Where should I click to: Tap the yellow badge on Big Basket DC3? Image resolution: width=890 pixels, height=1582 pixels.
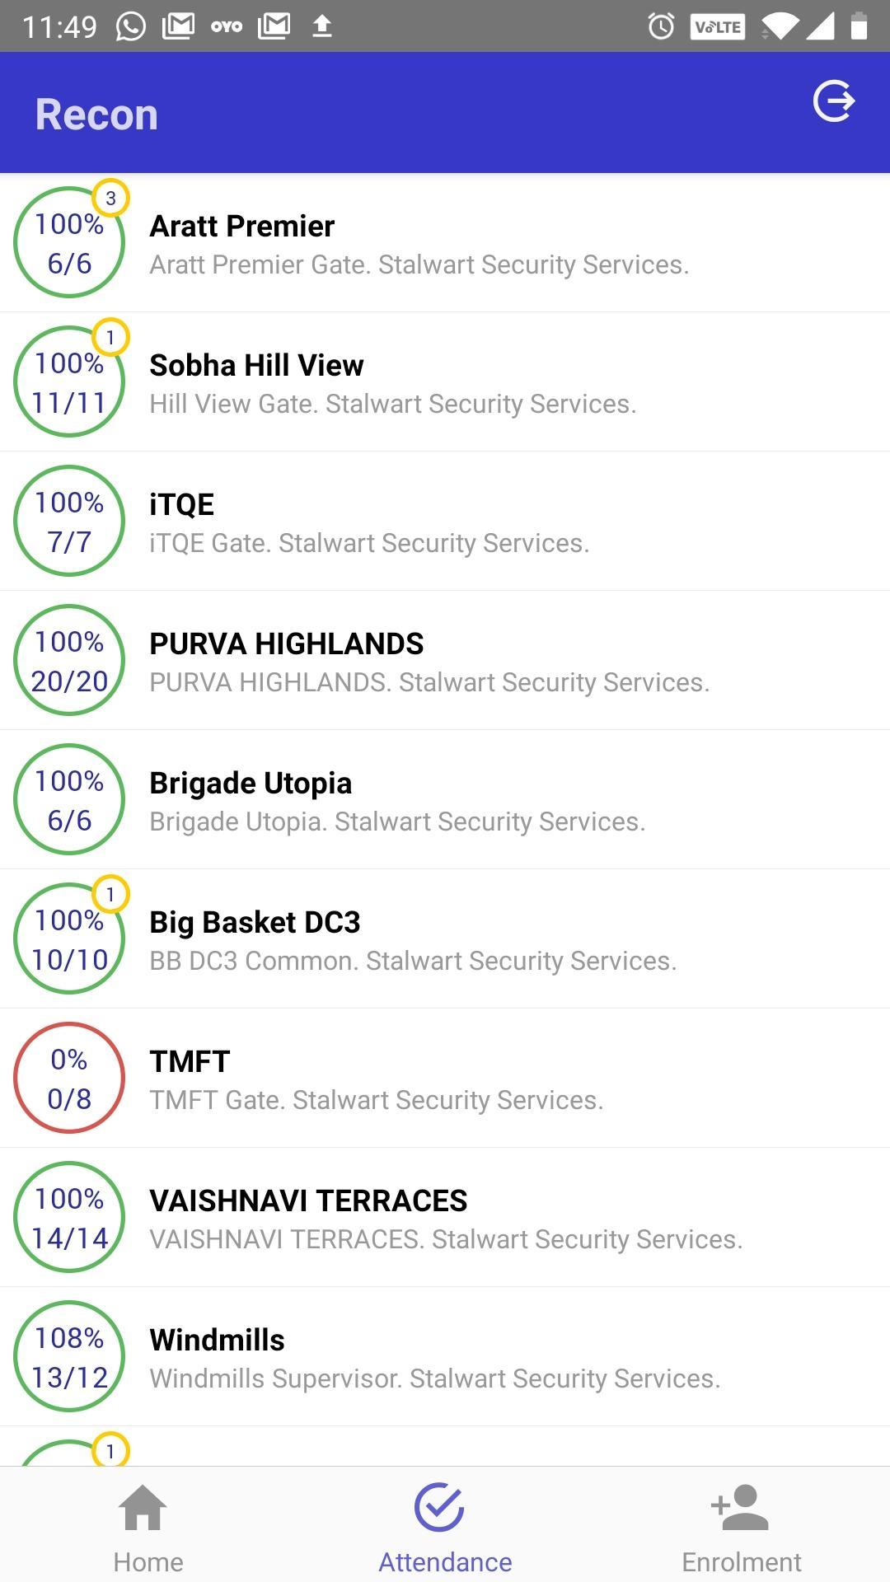[x=110, y=894]
